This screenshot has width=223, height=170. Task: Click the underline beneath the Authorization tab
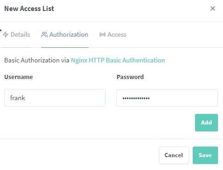point(65,47)
